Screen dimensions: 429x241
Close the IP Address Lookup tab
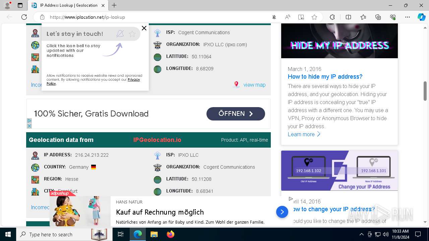point(103,5)
